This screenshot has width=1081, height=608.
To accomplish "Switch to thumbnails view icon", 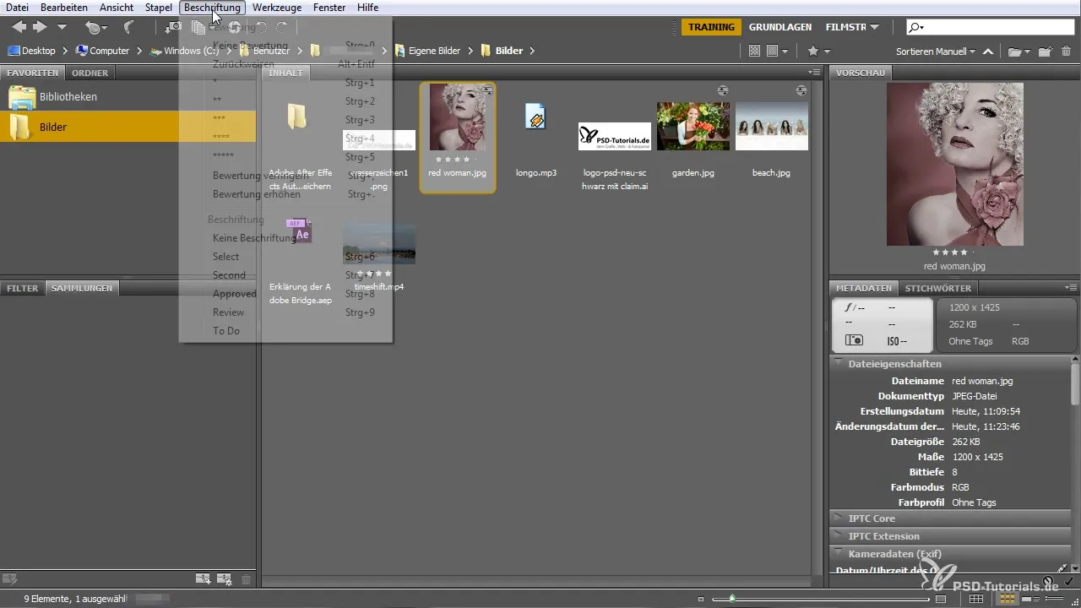I will pyautogui.click(x=1007, y=599).
